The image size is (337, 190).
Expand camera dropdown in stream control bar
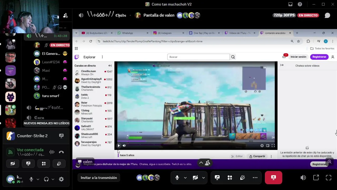(x=204, y=178)
